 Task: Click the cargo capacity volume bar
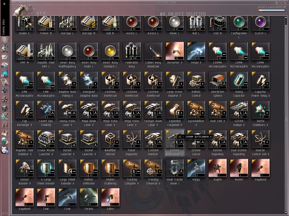(272, 11)
